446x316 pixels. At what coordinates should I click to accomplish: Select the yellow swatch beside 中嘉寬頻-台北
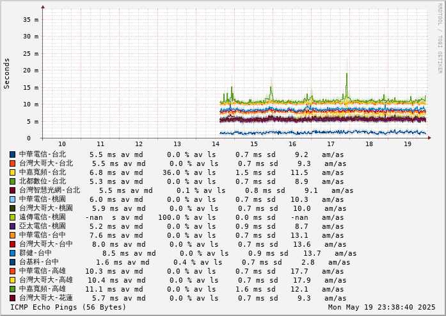coord(13,172)
